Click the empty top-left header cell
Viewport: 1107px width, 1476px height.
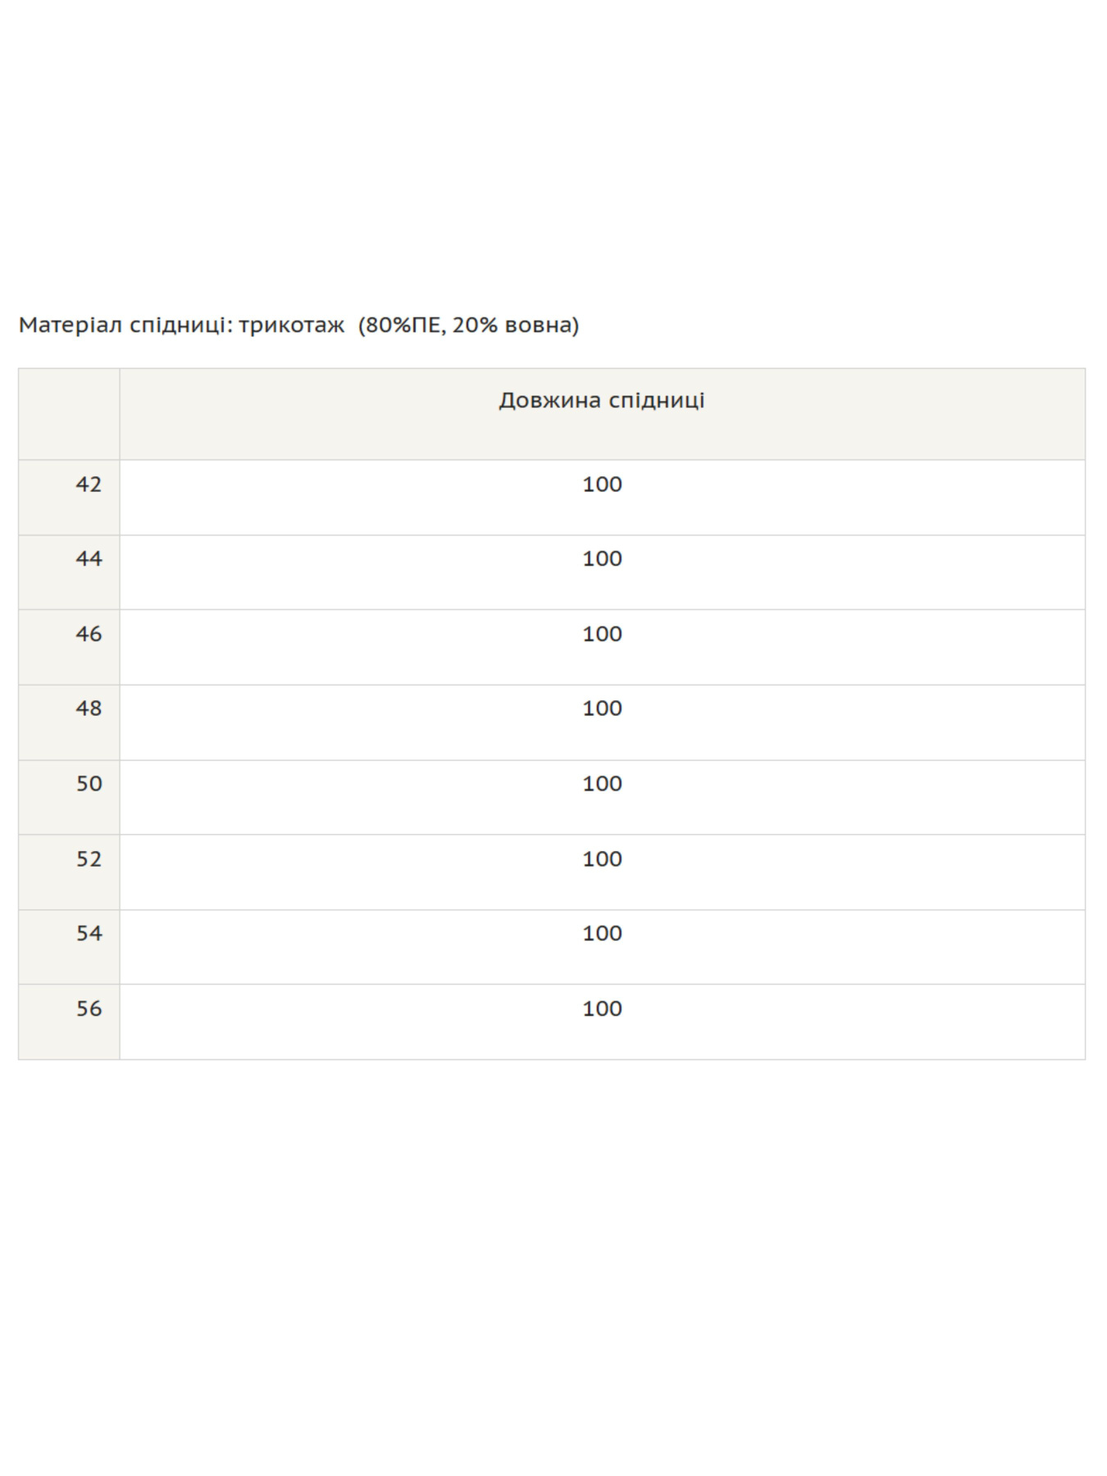click(x=69, y=414)
